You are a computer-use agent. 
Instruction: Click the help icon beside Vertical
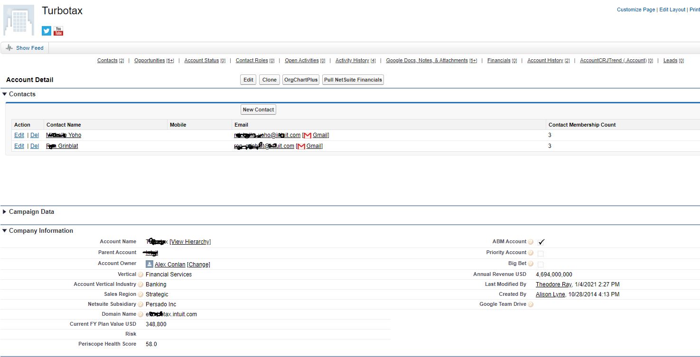140,275
